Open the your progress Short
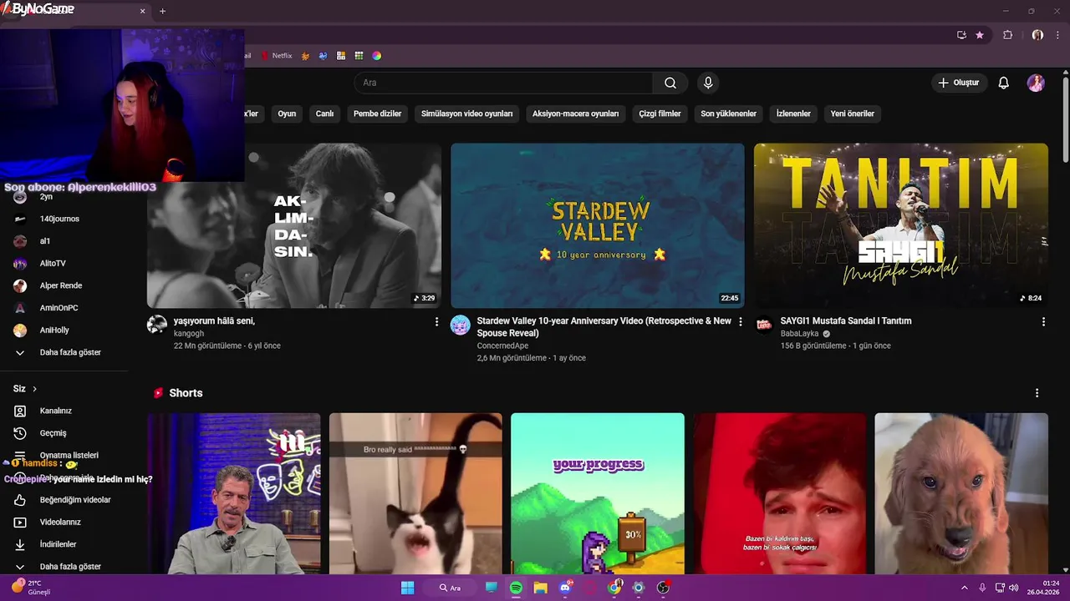The height and width of the screenshot is (601, 1070). pyautogui.click(x=597, y=493)
